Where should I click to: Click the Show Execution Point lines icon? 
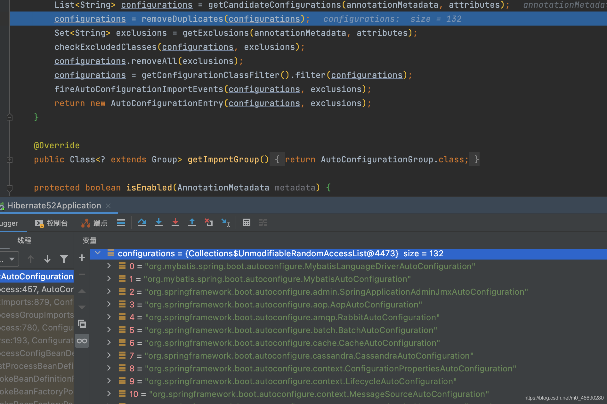point(121,223)
